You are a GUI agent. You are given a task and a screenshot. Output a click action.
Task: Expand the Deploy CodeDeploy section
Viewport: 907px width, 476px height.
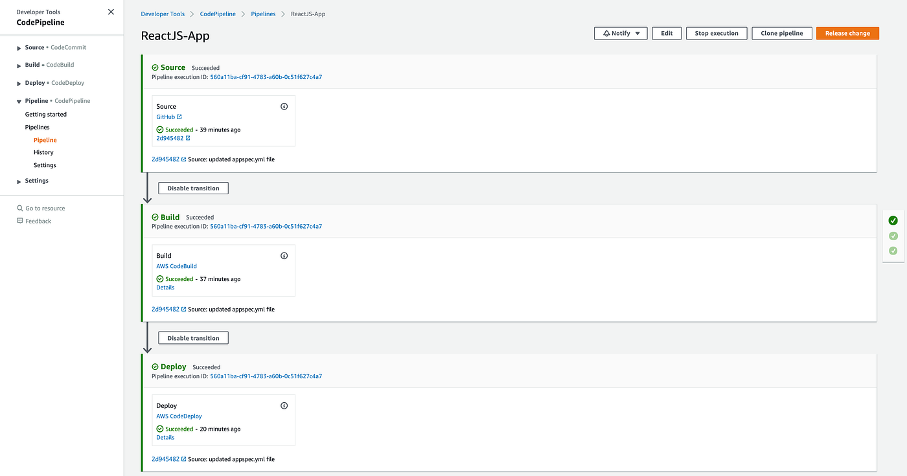pyautogui.click(x=19, y=84)
